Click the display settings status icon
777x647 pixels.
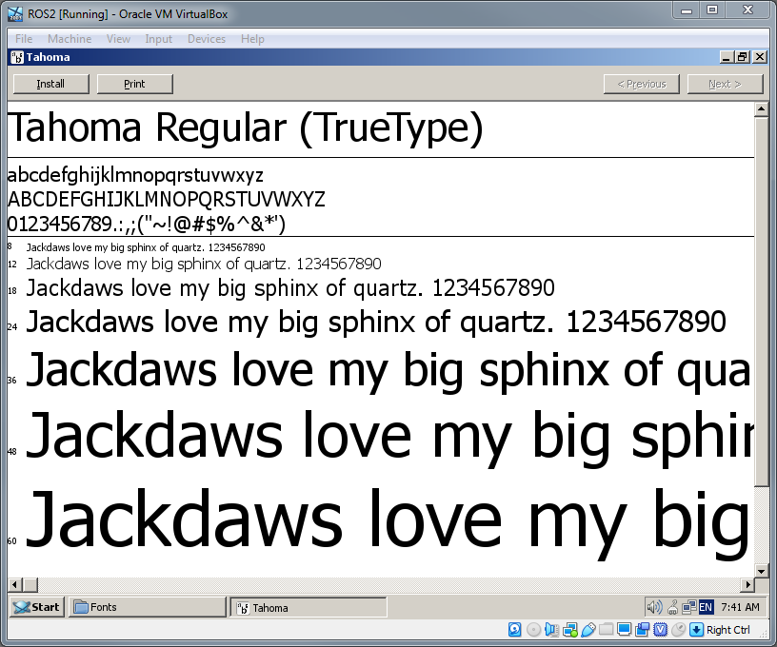pyautogui.click(x=624, y=630)
